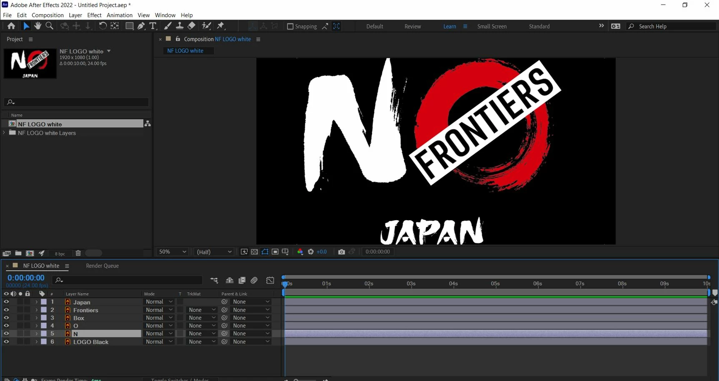
Task: Select the Home icon in the toolbar
Action: 11,26
